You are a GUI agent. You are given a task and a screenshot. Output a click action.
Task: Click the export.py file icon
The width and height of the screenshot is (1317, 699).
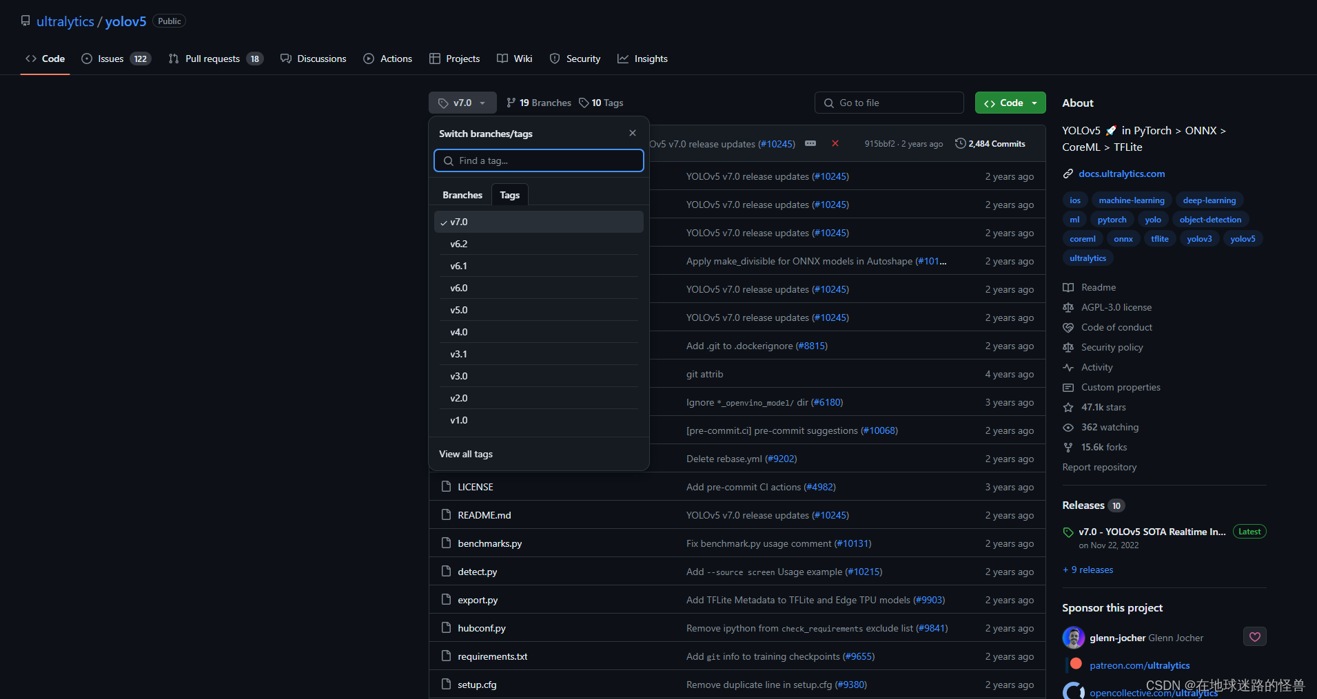446,599
